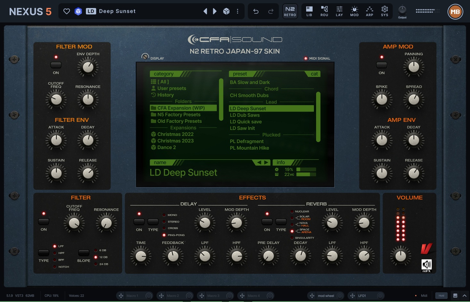
Task: Click the Delay TYPE button
Action: 153,222
